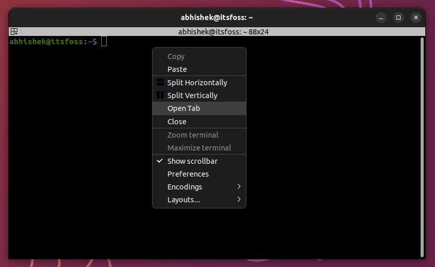Click the window title abhishek@itsfoss
The image size is (435, 267).
click(x=217, y=17)
